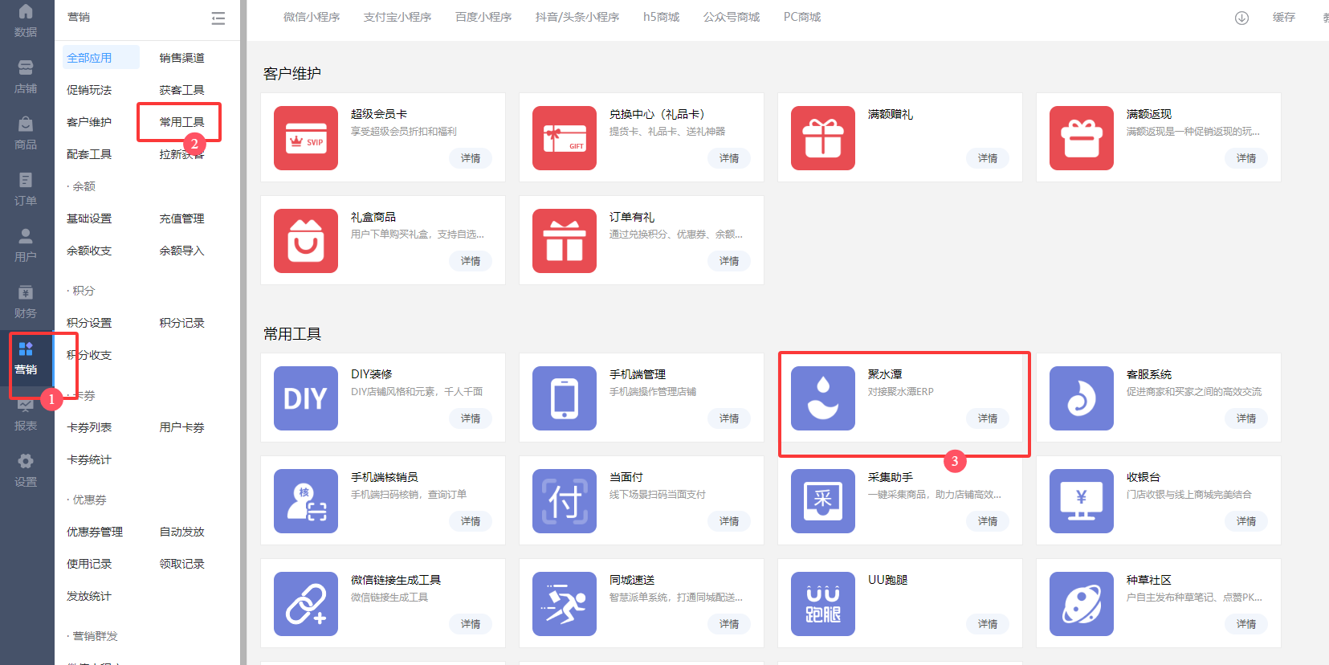Open 设置 in the sidebar
Screen dimensions: 1329x665
click(26, 471)
